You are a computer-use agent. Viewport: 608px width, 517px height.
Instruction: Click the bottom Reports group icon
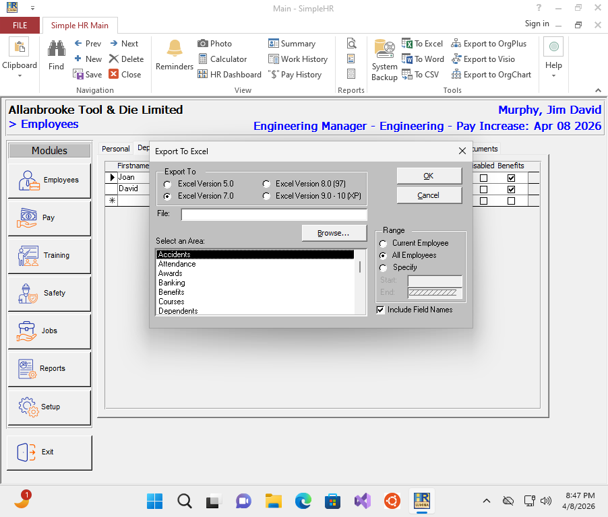point(351,74)
